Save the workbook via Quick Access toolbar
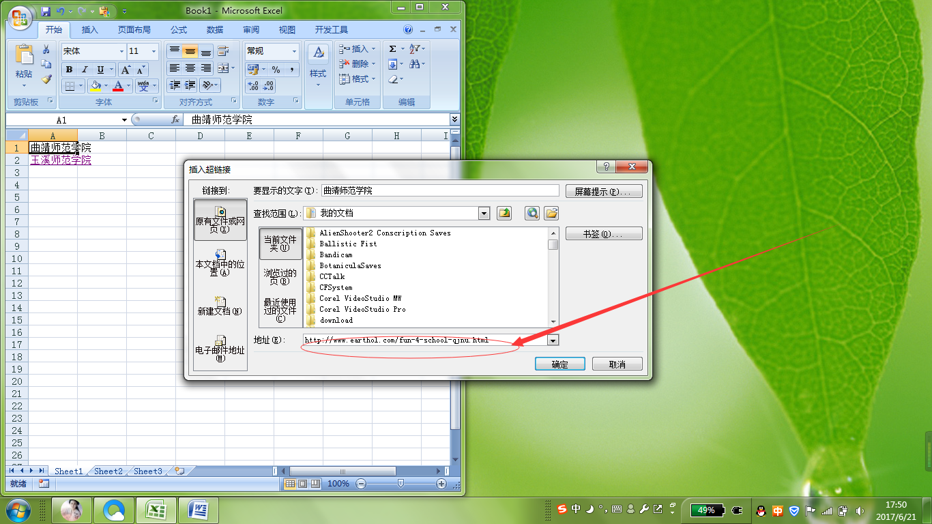The width and height of the screenshot is (932, 524). (x=46, y=12)
